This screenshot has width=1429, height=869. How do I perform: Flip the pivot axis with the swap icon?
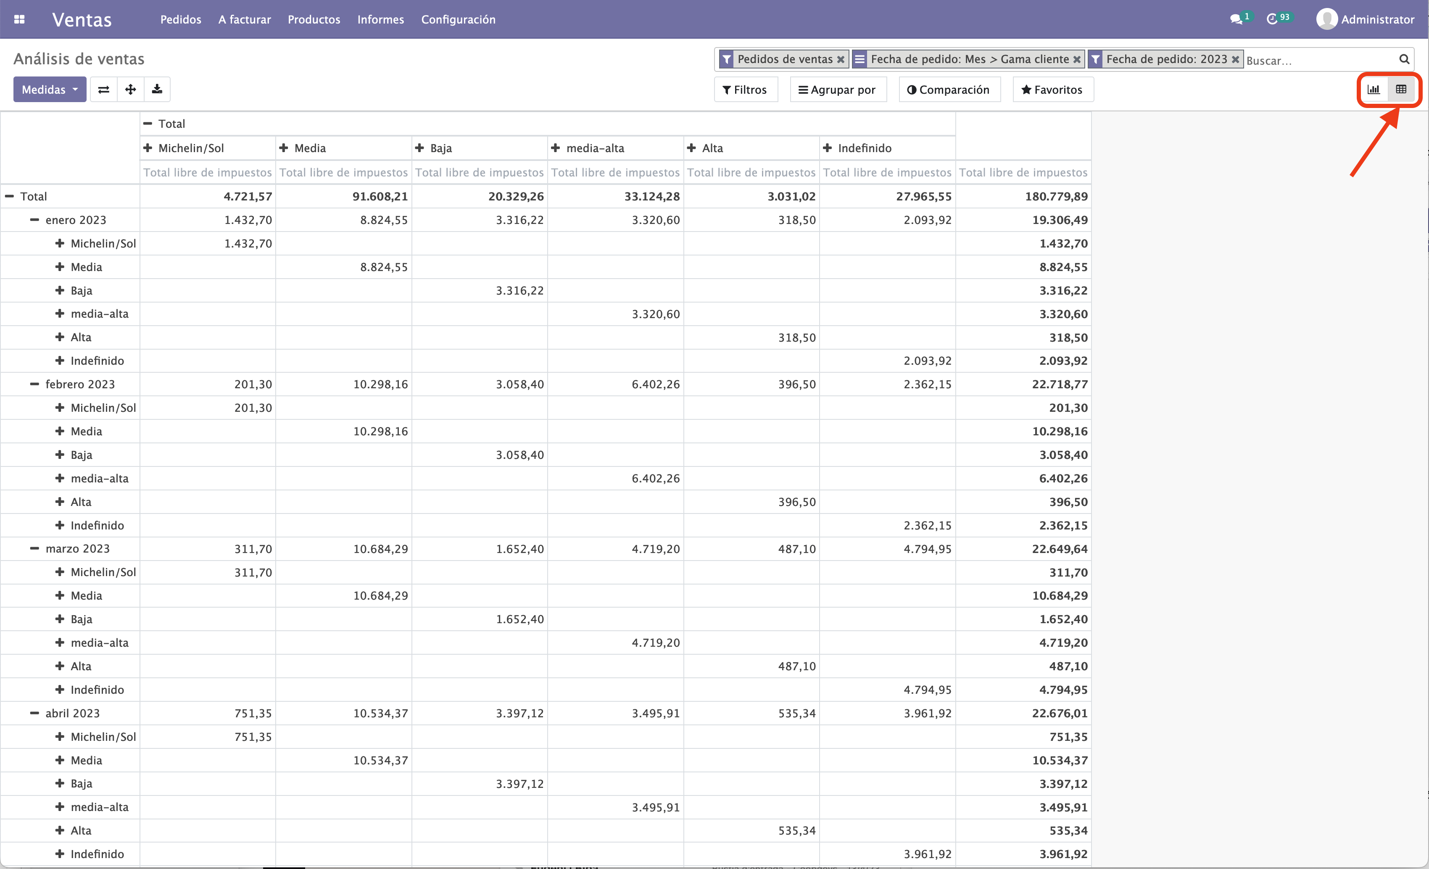pos(104,89)
